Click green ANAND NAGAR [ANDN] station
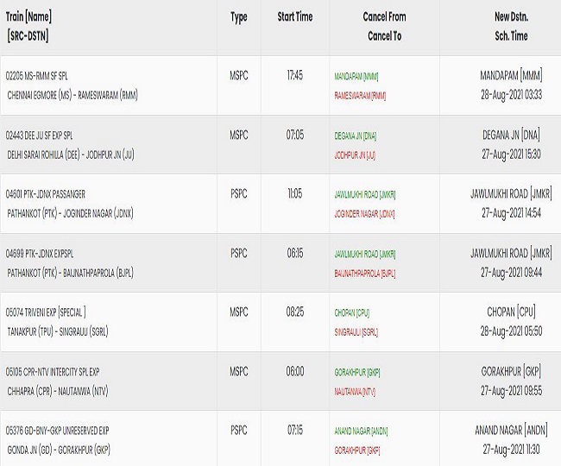561x466 pixels. point(361,431)
